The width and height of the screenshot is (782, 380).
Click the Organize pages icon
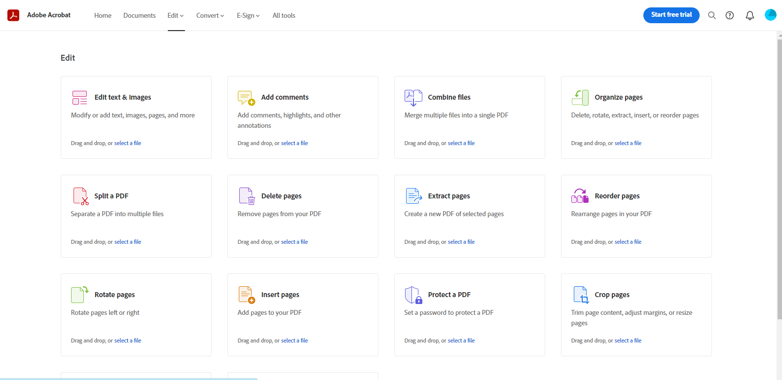[580, 98]
